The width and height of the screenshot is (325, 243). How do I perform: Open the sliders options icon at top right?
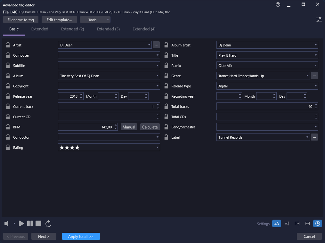tap(319, 20)
